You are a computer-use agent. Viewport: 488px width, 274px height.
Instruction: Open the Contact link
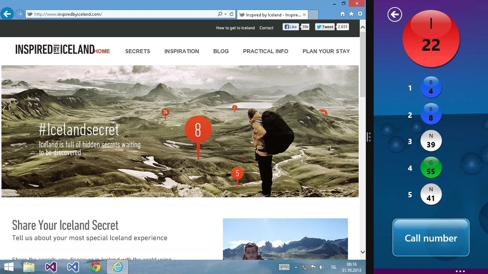point(267,28)
